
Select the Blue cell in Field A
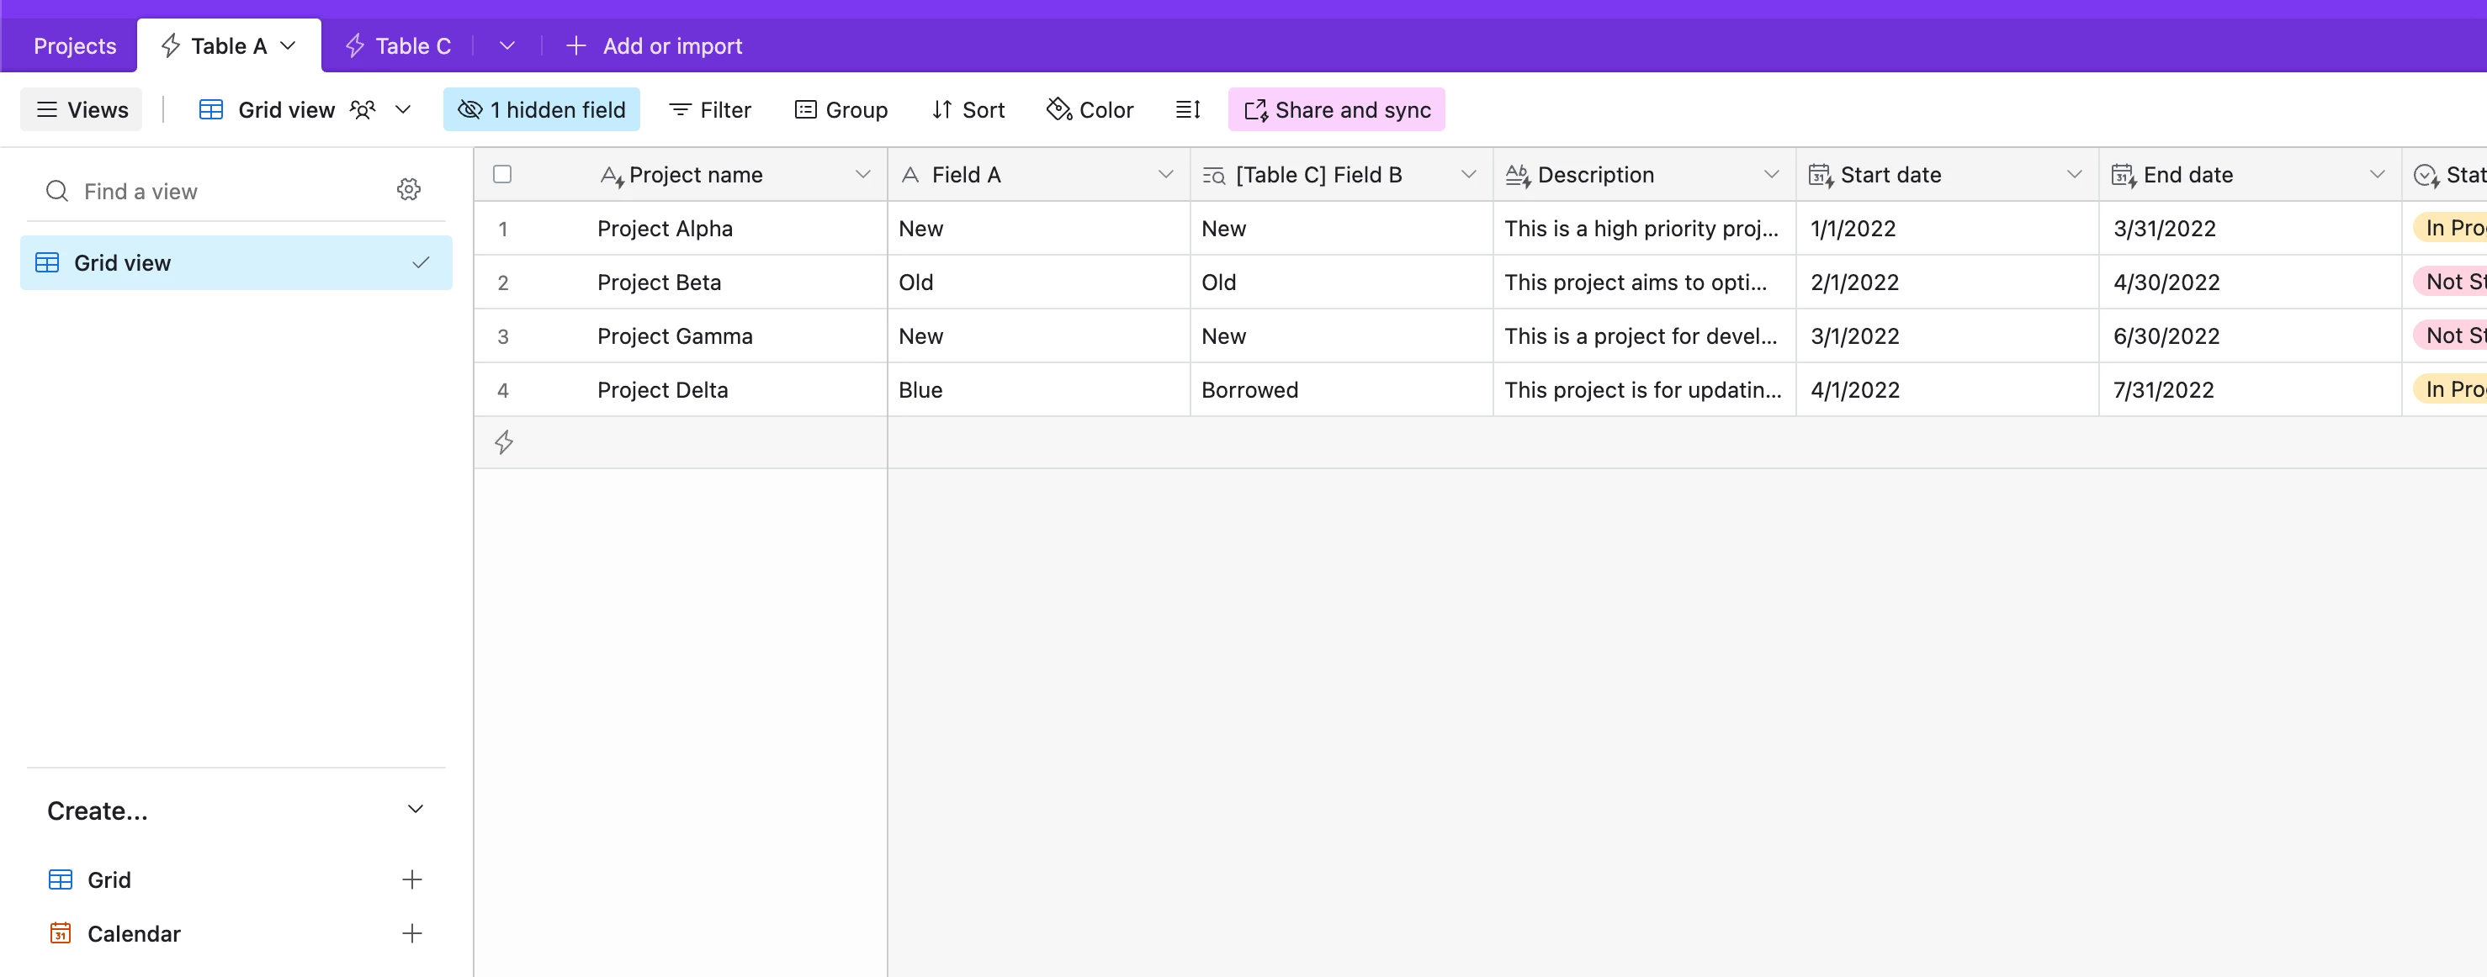click(x=1039, y=389)
